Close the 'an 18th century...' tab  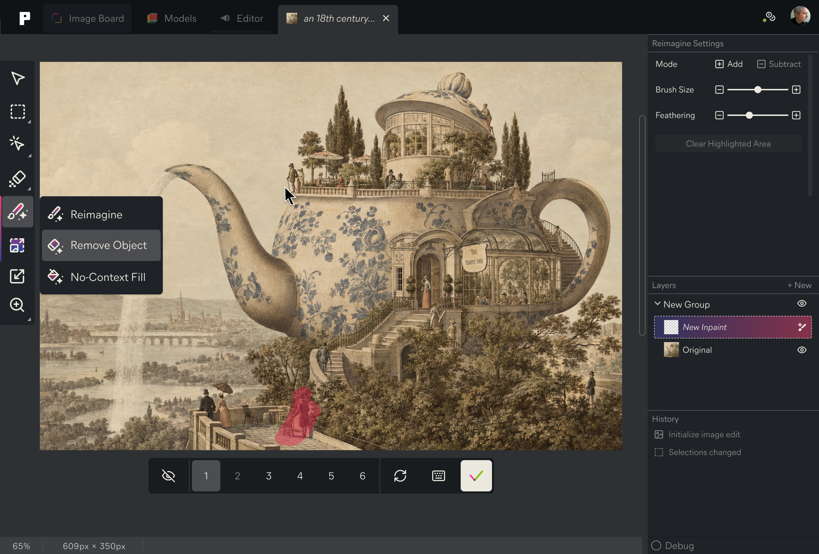tap(386, 18)
